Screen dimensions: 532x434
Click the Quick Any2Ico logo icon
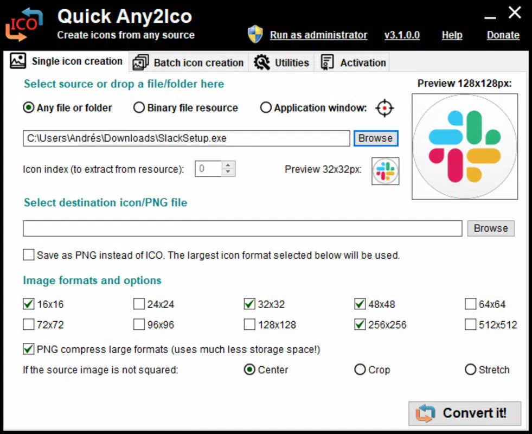coord(24,24)
